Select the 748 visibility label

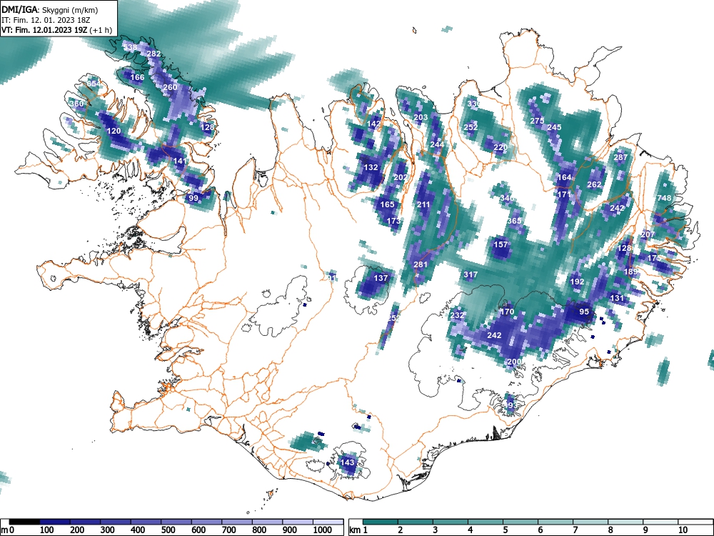click(664, 198)
